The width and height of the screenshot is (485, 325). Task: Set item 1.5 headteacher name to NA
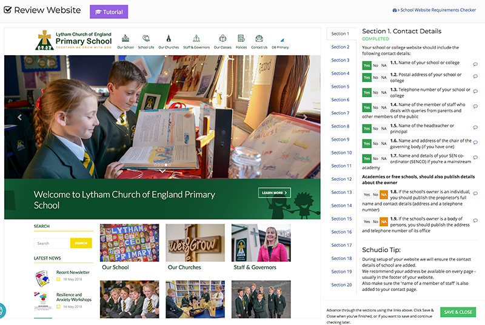pyautogui.click(x=384, y=129)
